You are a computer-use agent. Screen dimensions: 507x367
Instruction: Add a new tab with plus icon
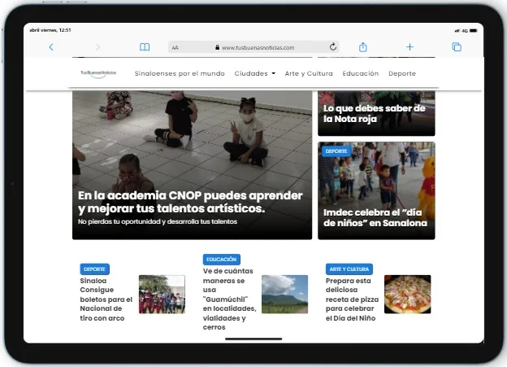coord(409,47)
